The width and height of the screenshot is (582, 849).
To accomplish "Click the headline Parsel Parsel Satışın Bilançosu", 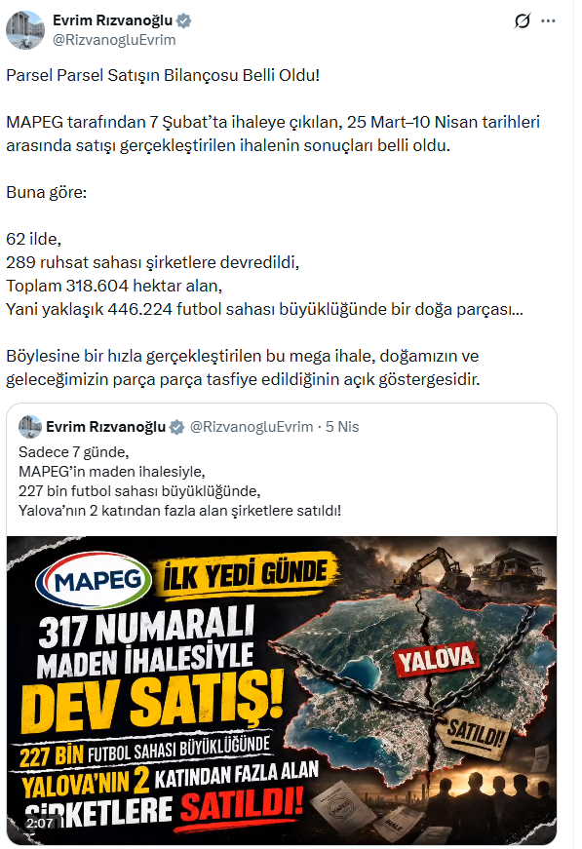I will pyautogui.click(x=163, y=75).
